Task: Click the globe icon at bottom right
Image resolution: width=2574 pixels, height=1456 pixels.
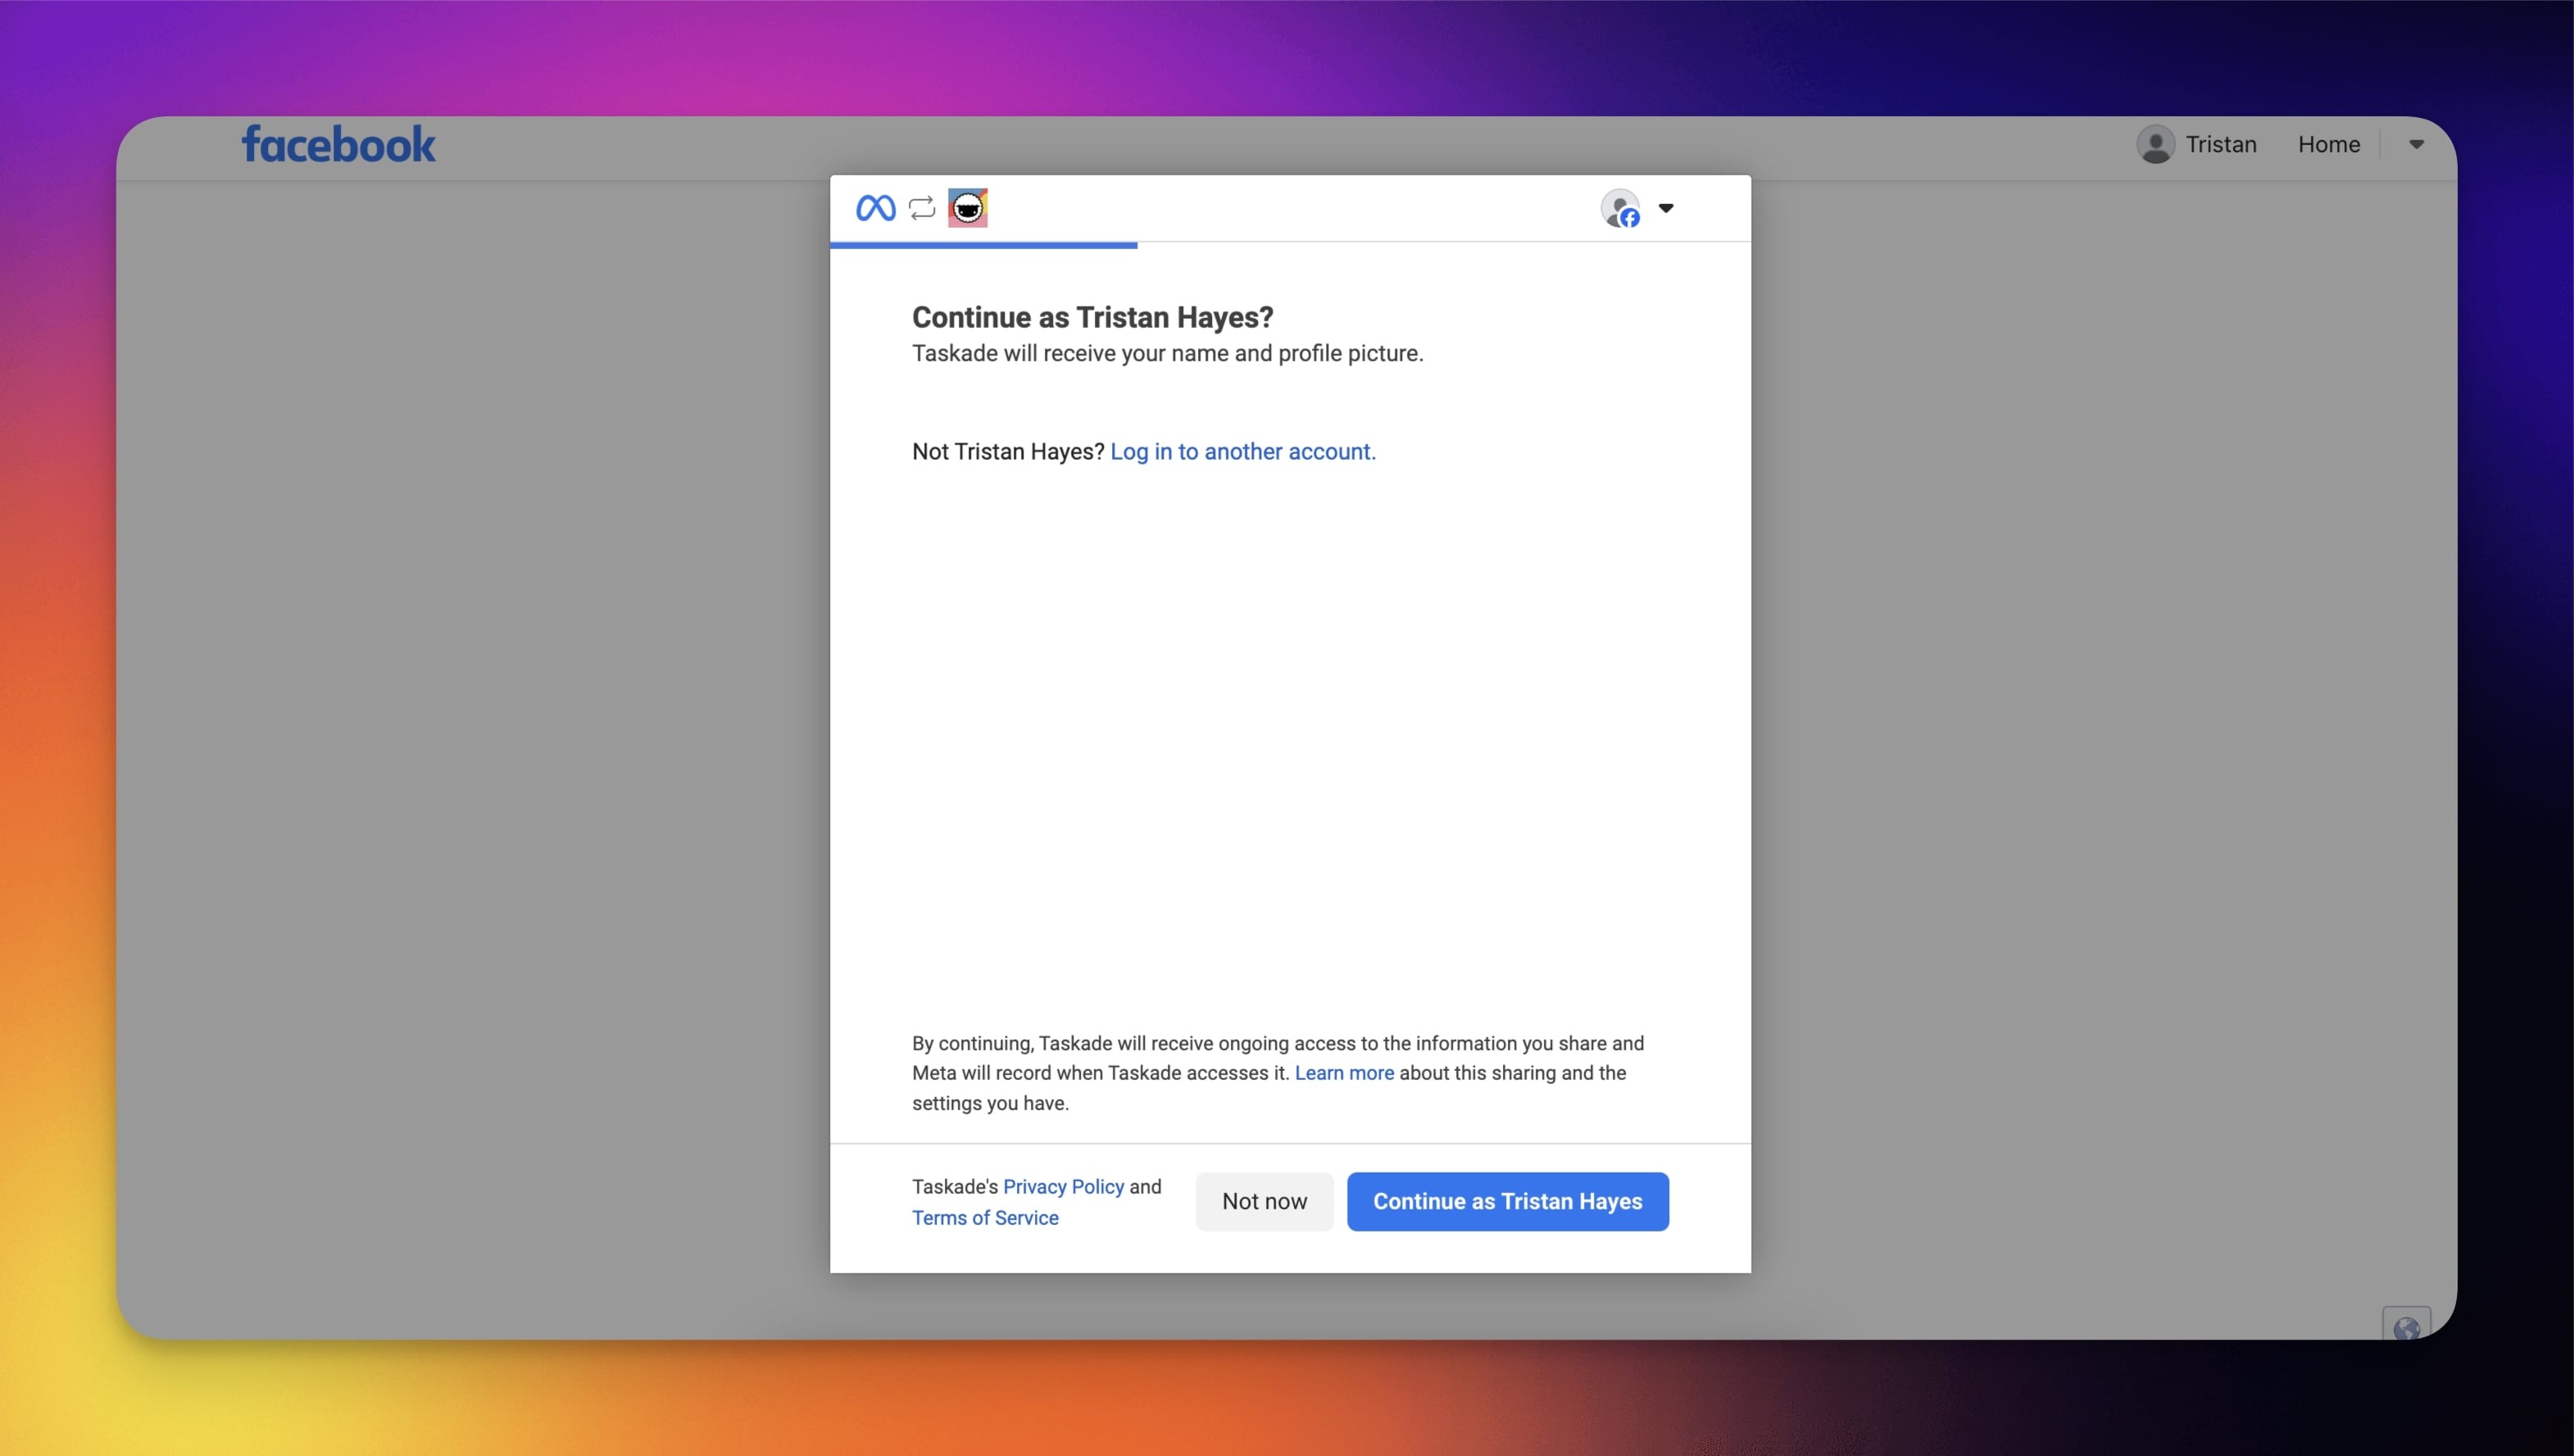Action: click(x=2406, y=1328)
